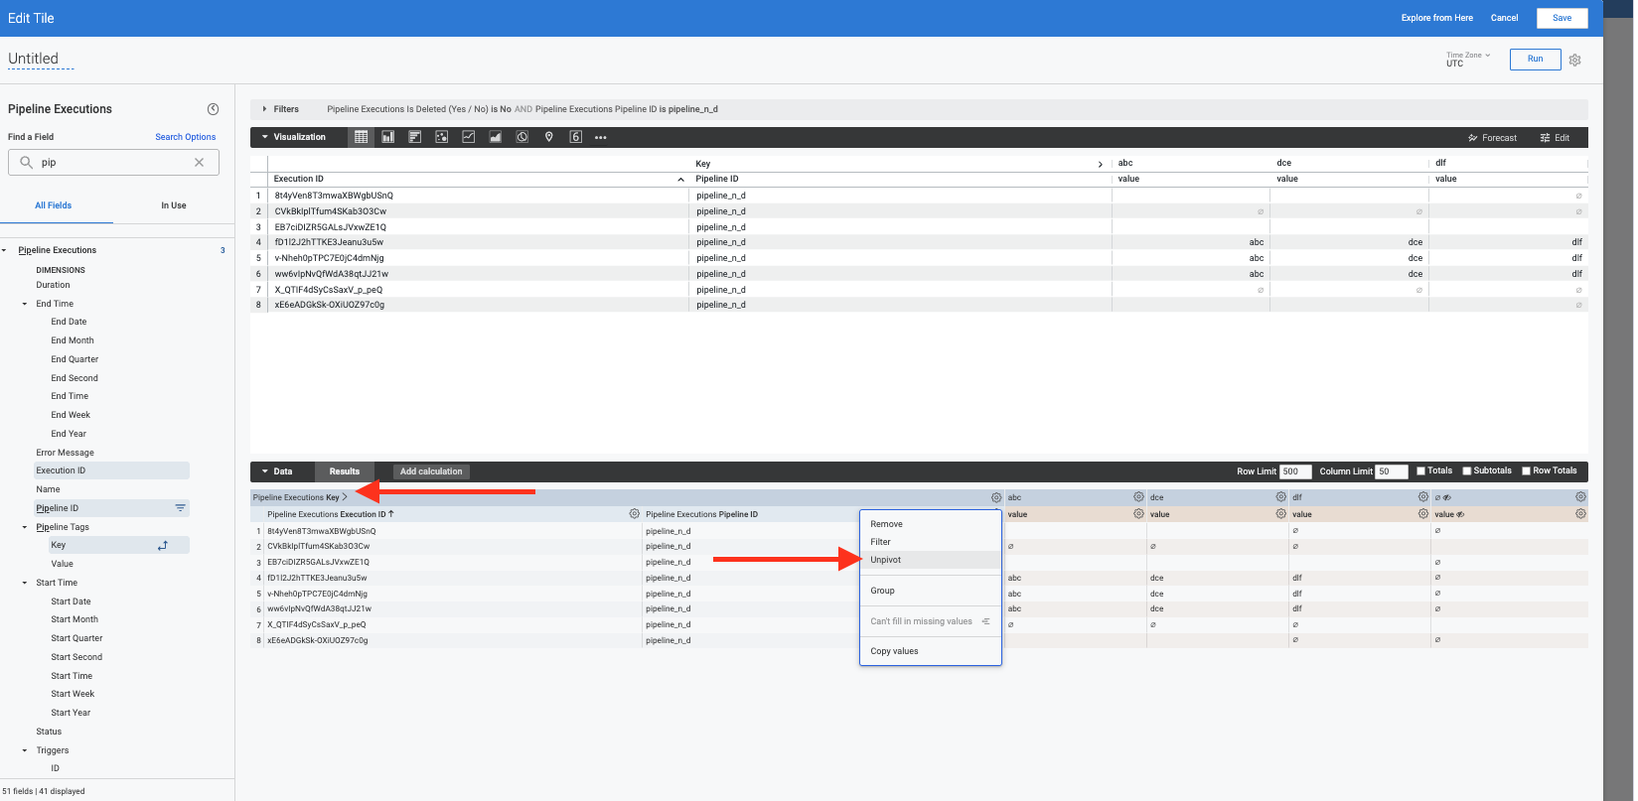The height and width of the screenshot is (801, 1638).
Task: Expand the Filters section
Action: point(265,109)
